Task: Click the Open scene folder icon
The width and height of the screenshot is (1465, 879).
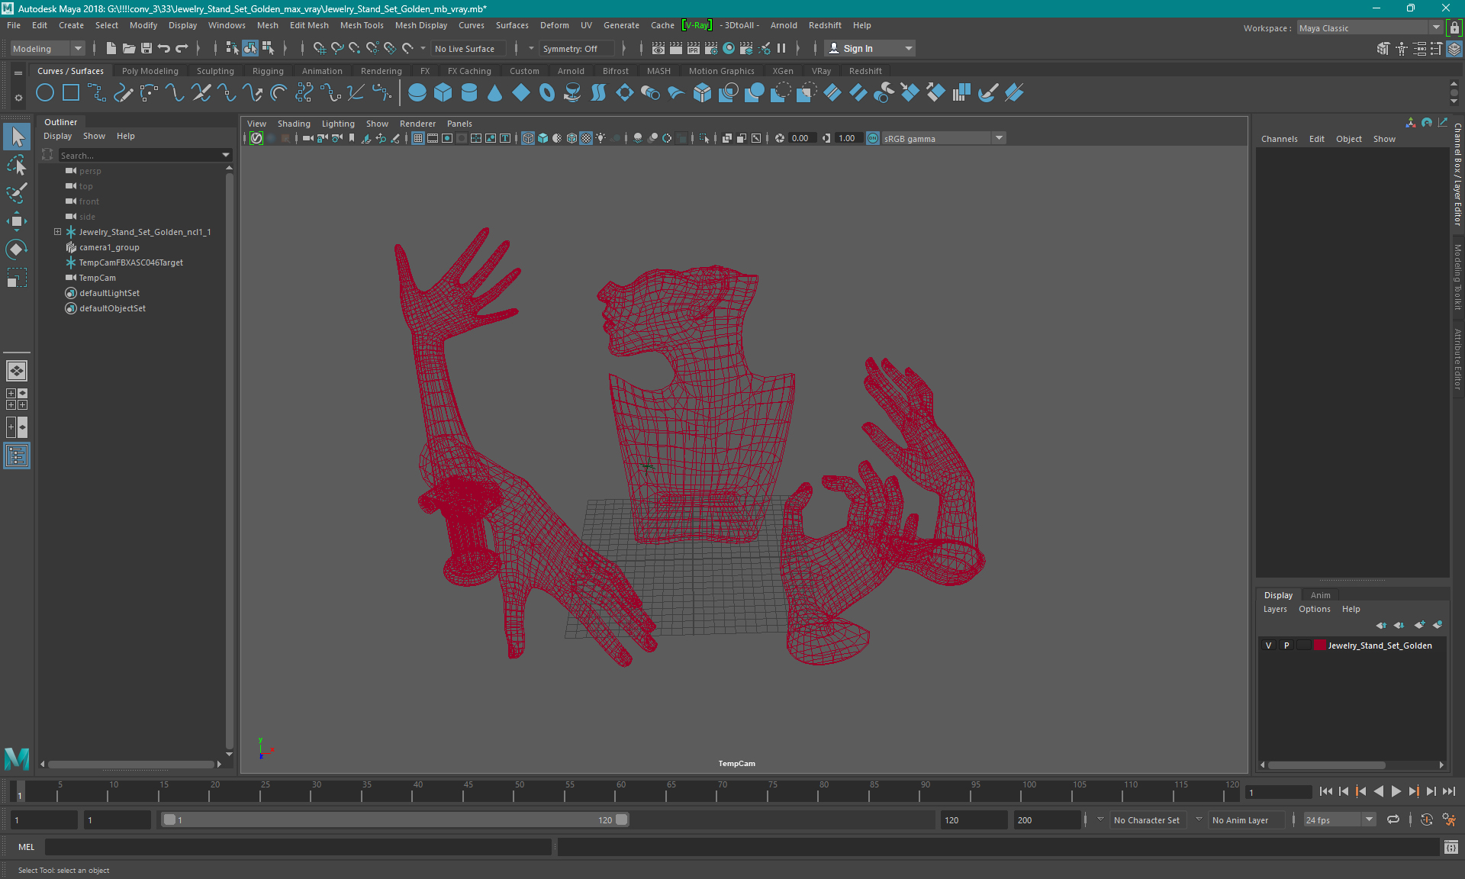Action: [128, 48]
